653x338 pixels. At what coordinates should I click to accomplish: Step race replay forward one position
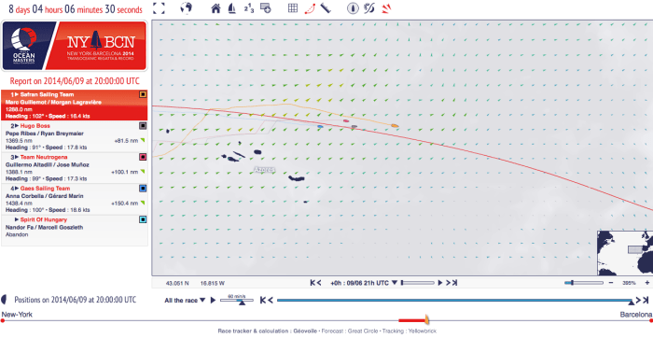tap(637, 300)
